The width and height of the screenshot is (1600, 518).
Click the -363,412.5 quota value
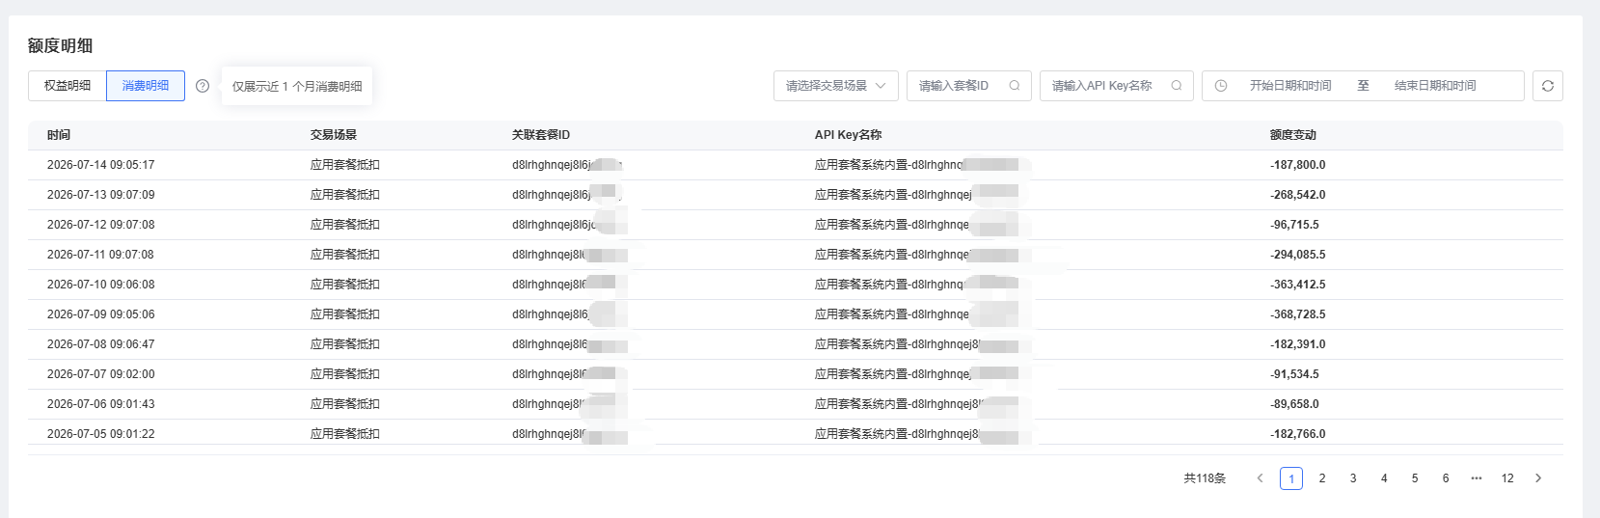pos(1298,285)
